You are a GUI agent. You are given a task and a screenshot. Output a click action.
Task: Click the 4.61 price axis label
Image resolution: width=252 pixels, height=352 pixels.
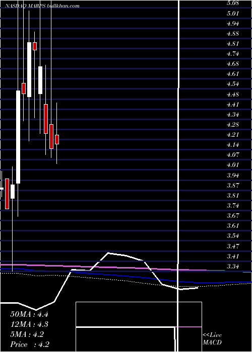pos(233,74)
